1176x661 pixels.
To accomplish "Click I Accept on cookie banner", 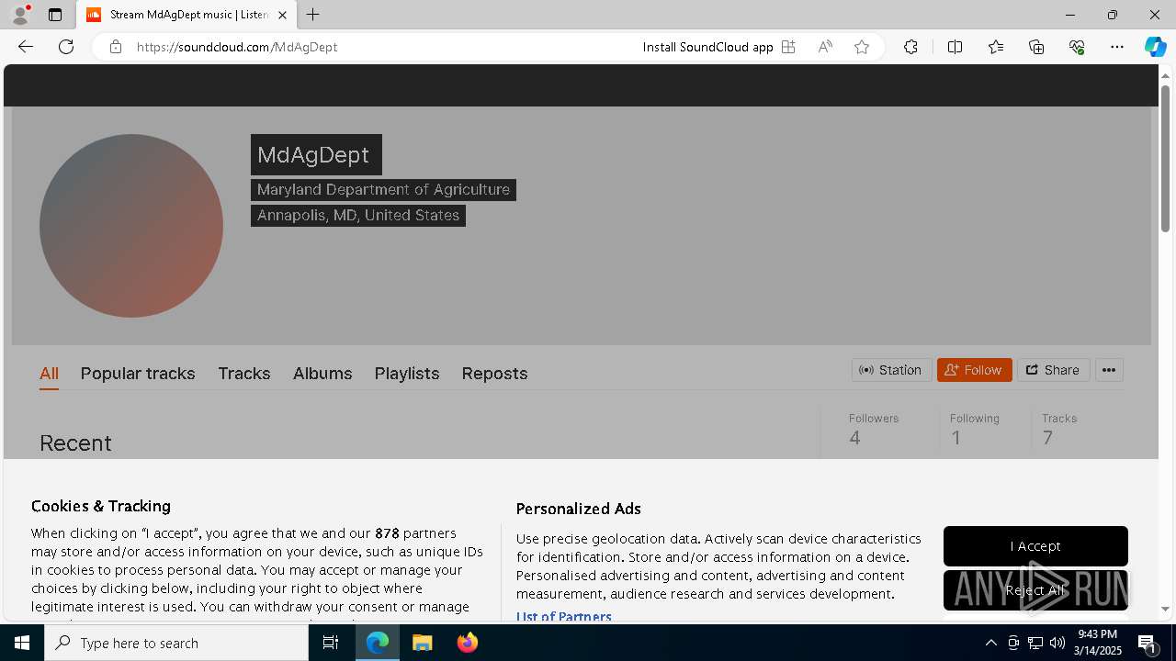I will click(1035, 546).
